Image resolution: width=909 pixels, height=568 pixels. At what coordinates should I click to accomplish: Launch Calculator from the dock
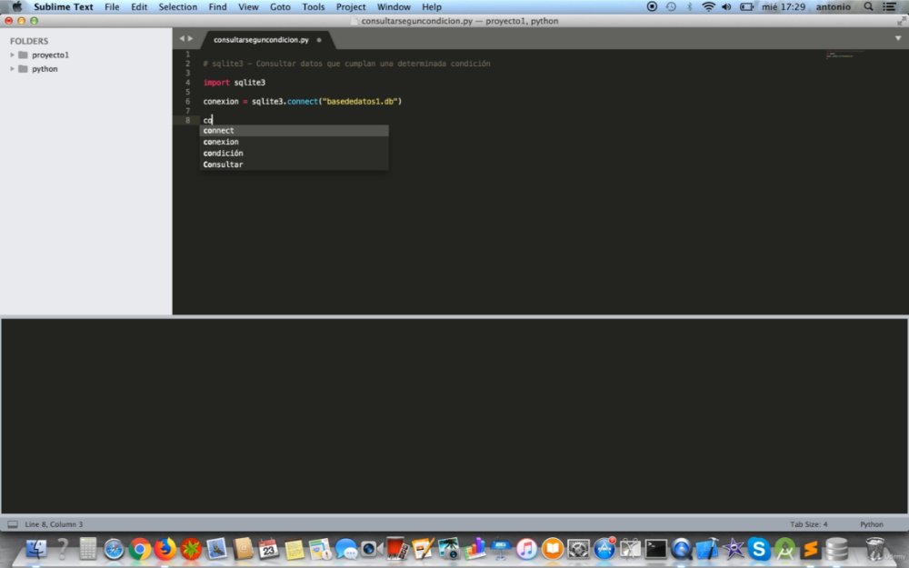[x=88, y=548]
